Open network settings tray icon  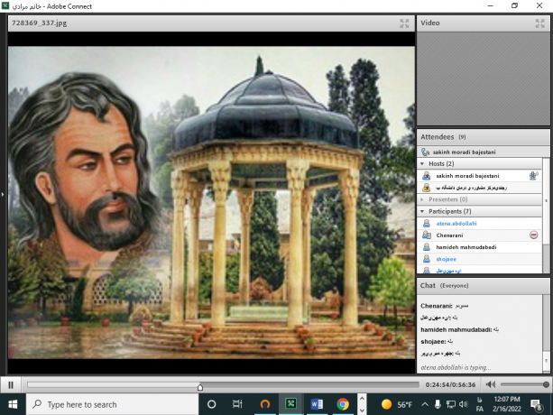tap(451, 404)
